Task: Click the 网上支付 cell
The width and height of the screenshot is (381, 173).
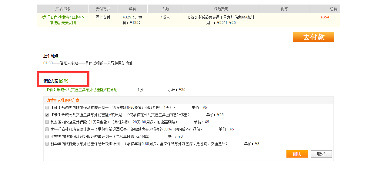Action: tap(103, 17)
